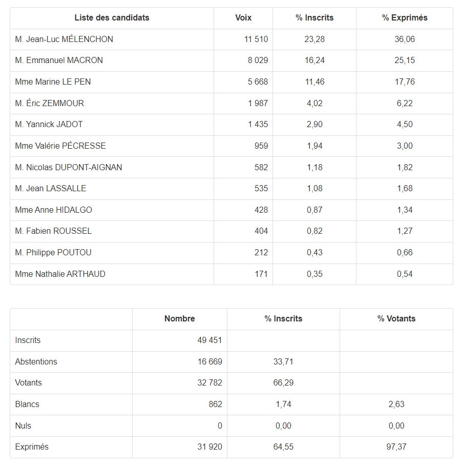The width and height of the screenshot is (463, 465).
Task: Click the '% Votants' column header
Action: [x=396, y=319]
